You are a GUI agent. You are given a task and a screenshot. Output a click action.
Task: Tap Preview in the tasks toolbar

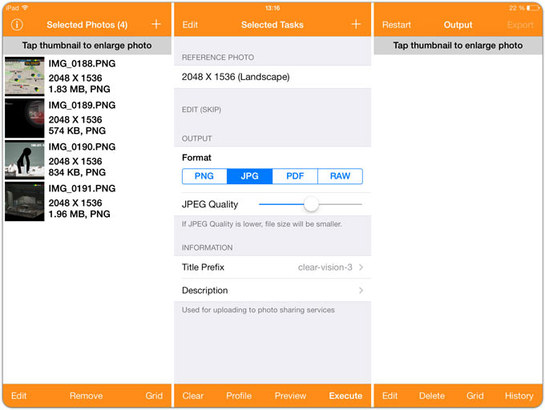click(x=290, y=396)
